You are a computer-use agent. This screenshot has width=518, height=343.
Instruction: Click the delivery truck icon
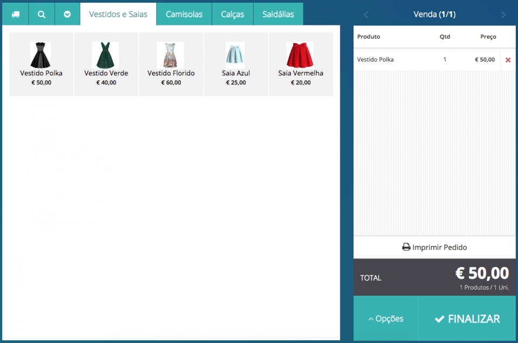(15, 15)
